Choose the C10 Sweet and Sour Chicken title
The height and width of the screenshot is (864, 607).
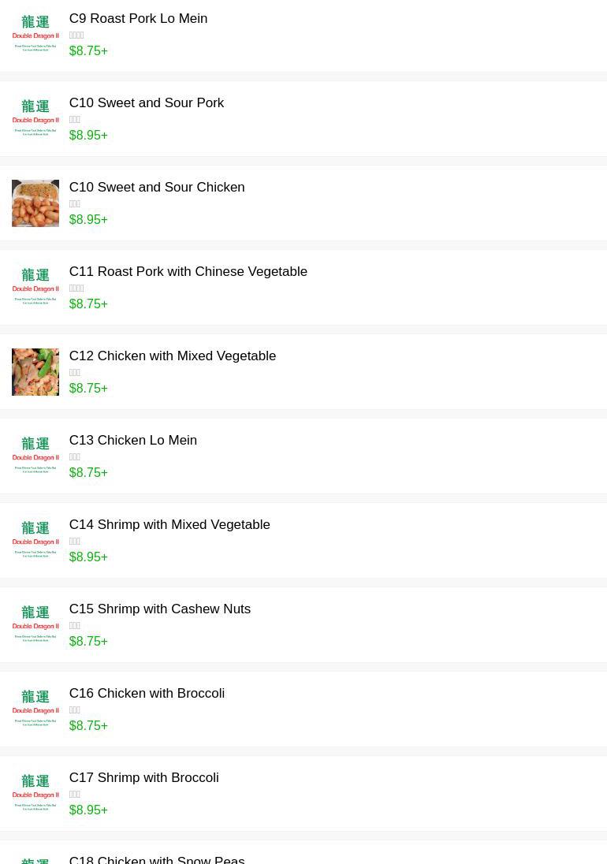(156, 187)
